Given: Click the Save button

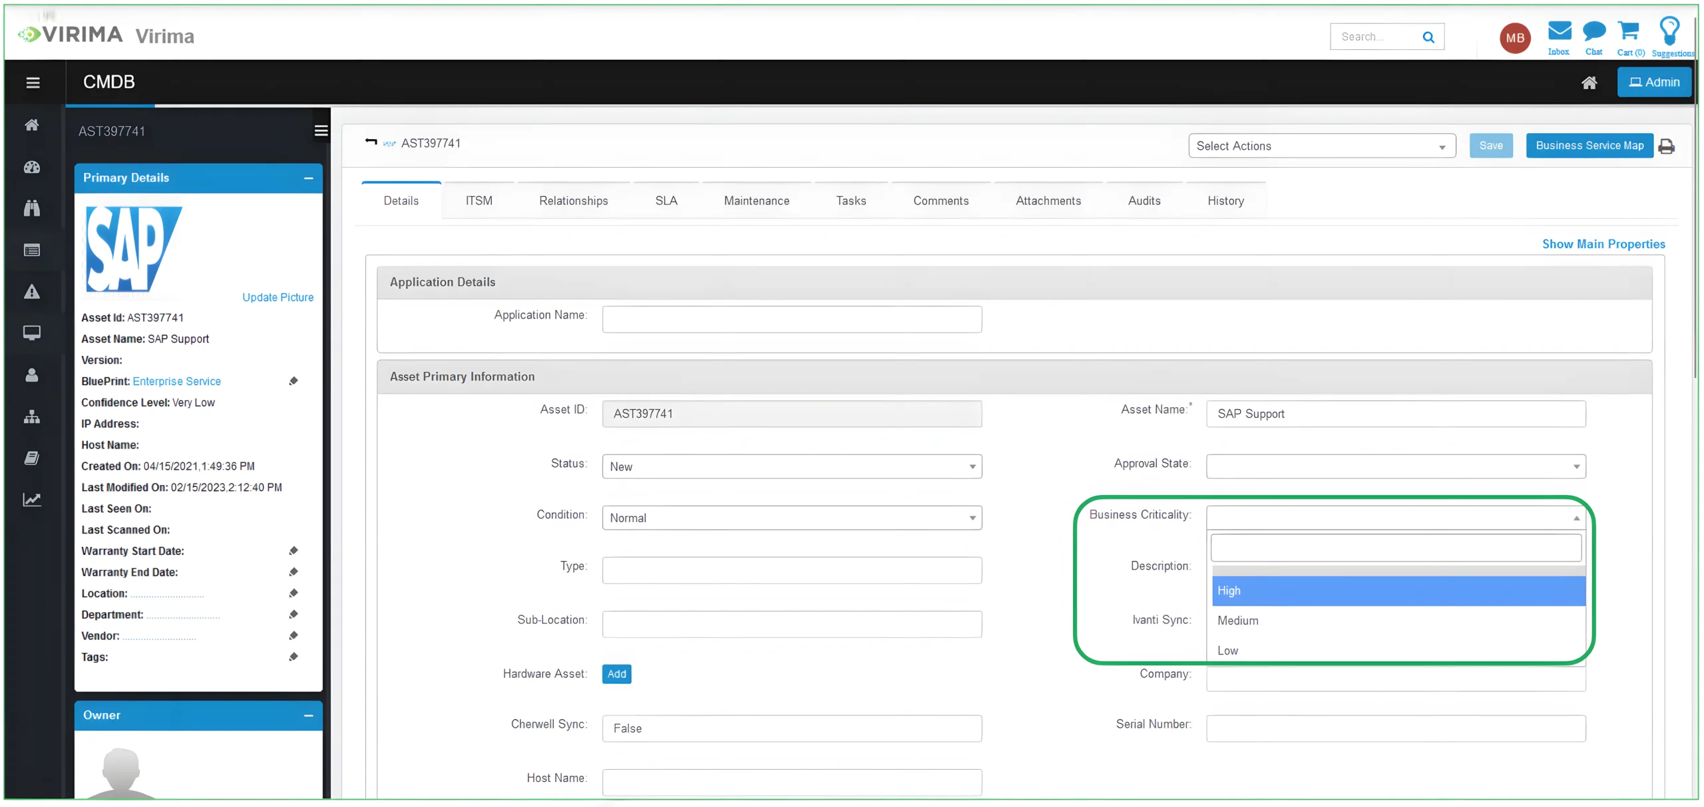Looking at the screenshot, I should click(1491, 146).
